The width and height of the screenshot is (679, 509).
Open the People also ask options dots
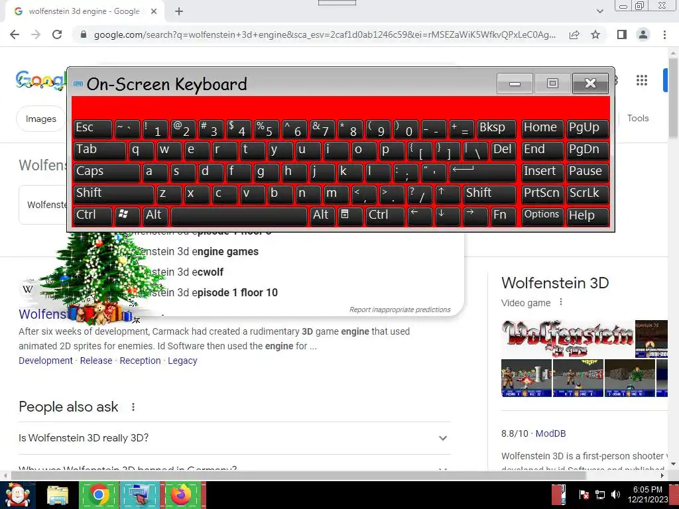coord(133,407)
